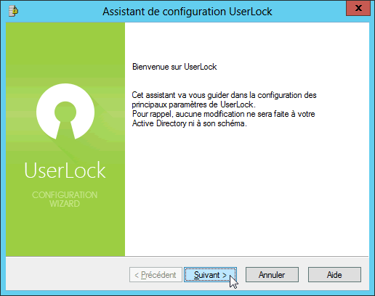Click the 'CONFIGURATION WIZARD' label

click(x=65, y=200)
